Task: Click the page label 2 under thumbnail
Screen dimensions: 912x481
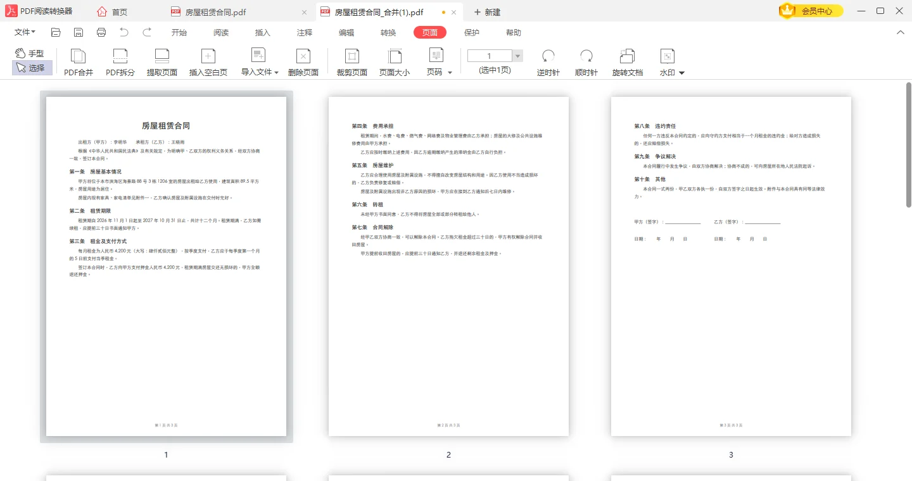Action: tap(448, 454)
